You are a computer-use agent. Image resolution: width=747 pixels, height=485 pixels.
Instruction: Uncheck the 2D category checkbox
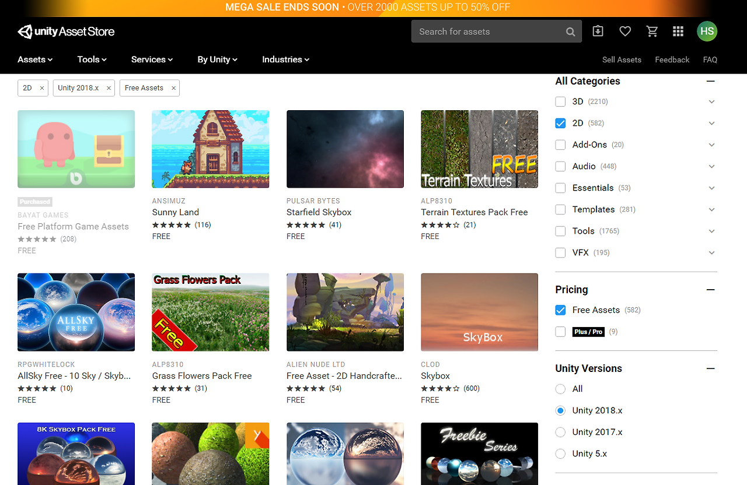pos(560,123)
